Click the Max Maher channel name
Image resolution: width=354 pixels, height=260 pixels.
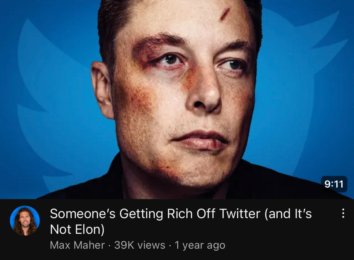pos(77,245)
